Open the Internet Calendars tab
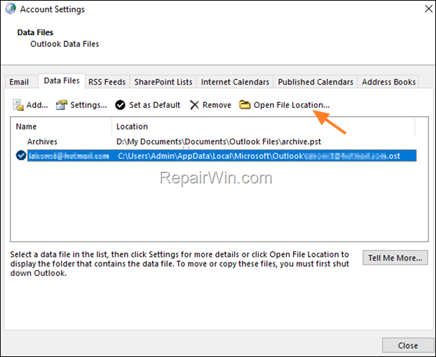 (x=235, y=82)
